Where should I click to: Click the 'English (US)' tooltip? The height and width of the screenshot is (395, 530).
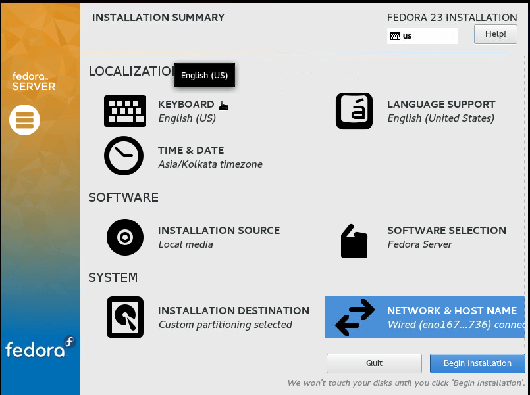[x=205, y=75]
